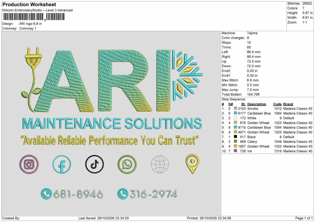Click the phone icon beside 681-8946
The height and width of the screenshot is (222, 315).
46,194
